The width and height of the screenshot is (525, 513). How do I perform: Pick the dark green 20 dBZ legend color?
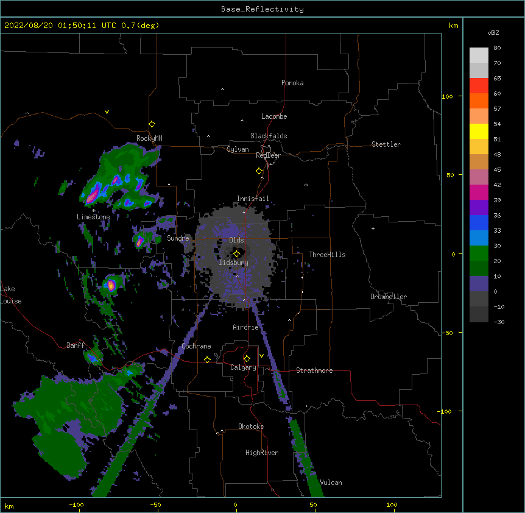point(479,269)
